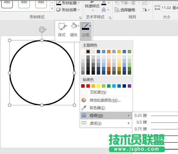178x154 pixels.
Task: Open the 虚线(S) dashes submenu
Action: click(x=106, y=123)
